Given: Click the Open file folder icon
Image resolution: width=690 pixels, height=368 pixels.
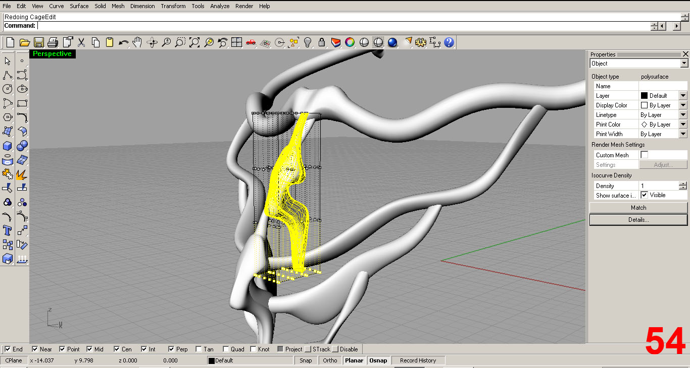Looking at the screenshot, I should coord(24,42).
